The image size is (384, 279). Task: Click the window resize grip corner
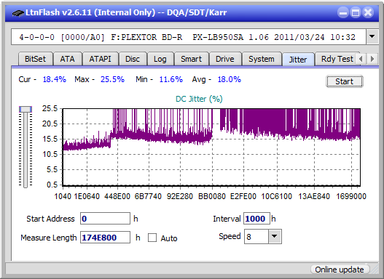[x=374, y=269]
